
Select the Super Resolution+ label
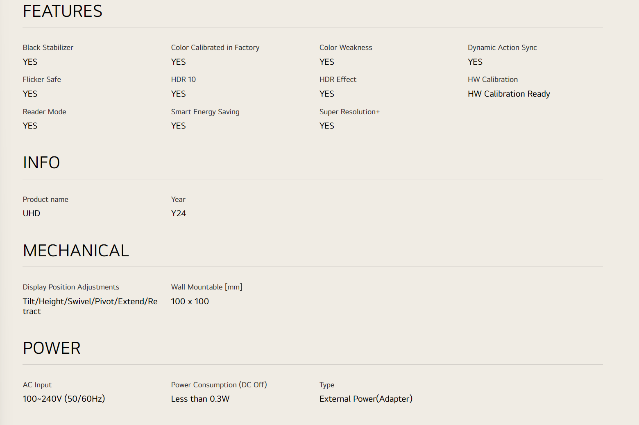click(x=349, y=112)
